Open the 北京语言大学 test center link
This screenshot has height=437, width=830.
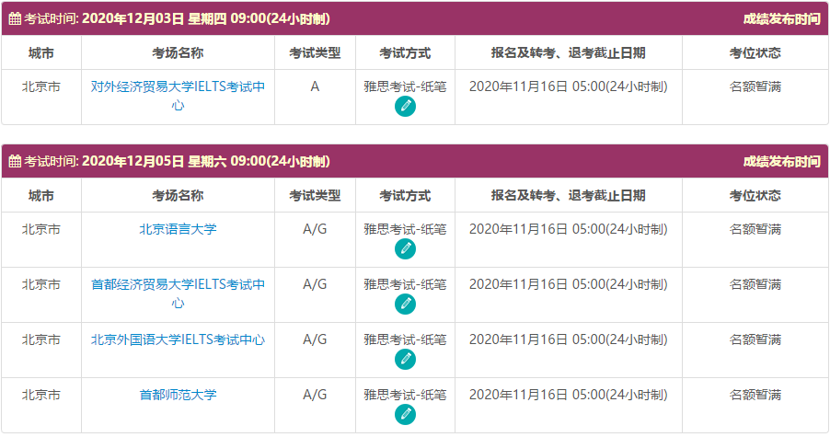(x=178, y=229)
